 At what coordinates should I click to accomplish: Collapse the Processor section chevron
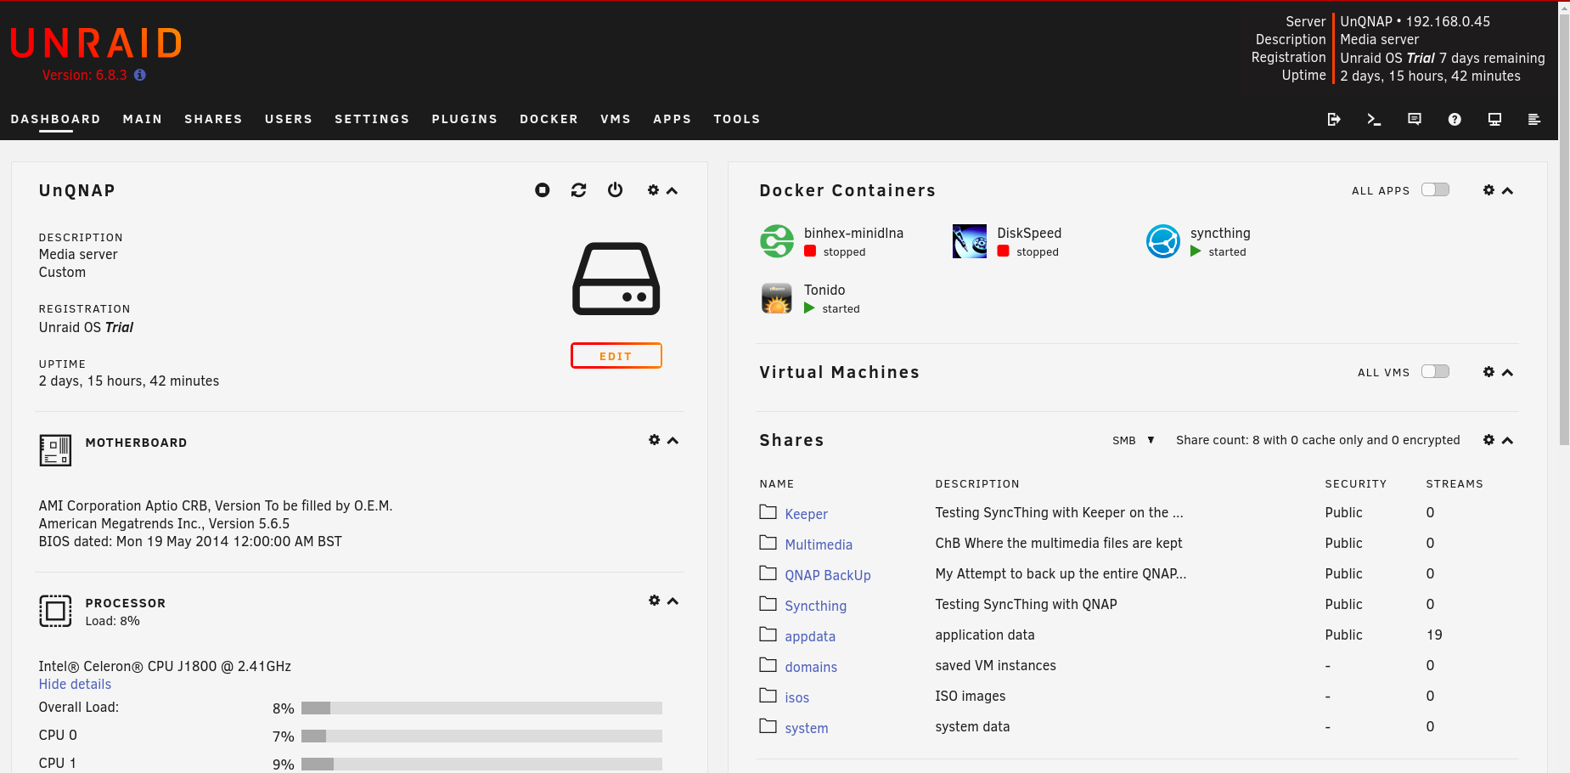coord(673,601)
